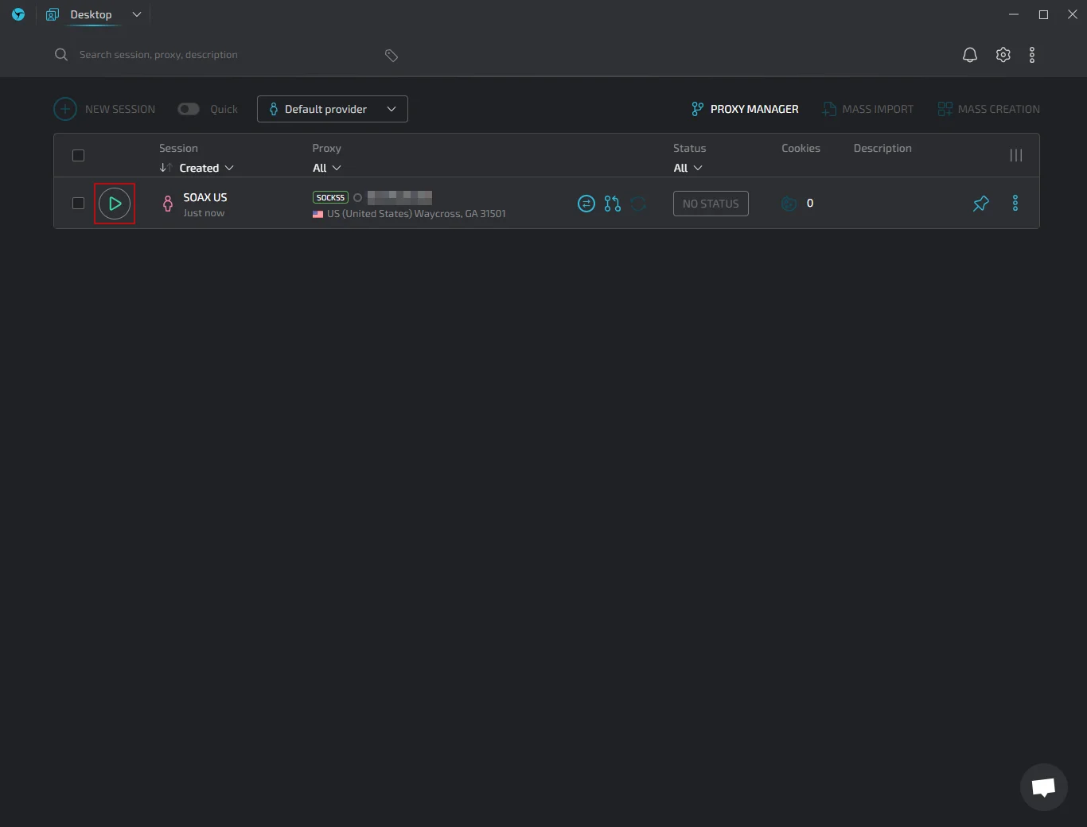The image size is (1087, 827).
Task: Expand the Status All filter dropdown
Action: [x=688, y=168]
